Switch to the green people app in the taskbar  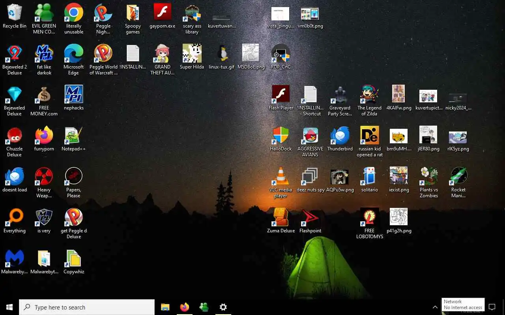(x=204, y=307)
